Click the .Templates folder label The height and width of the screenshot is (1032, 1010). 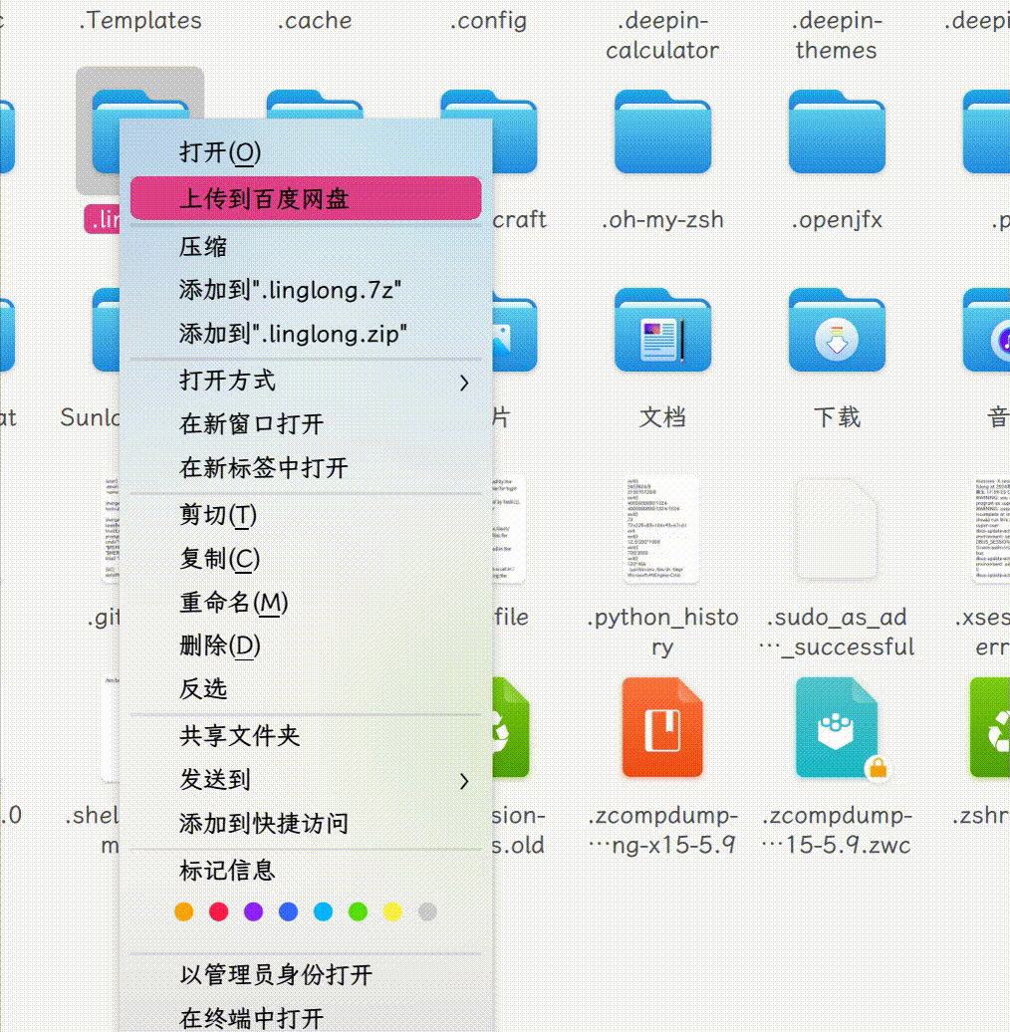point(140,20)
